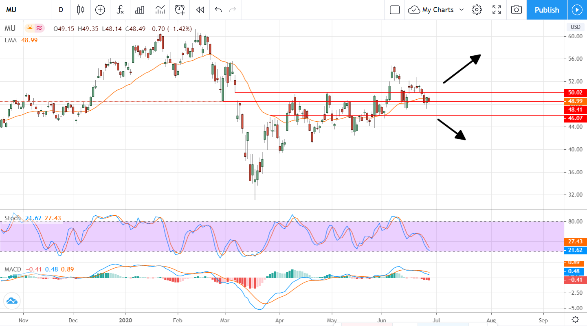This screenshot has width=587, height=326.
Task: Add a comparison symbol with plus icon
Action: [100, 10]
